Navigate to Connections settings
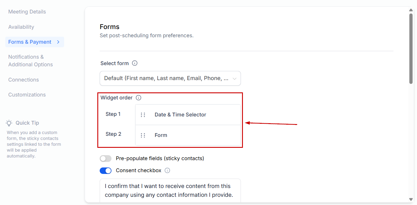This screenshot has height=205, width=417. (x=24, y=80)
